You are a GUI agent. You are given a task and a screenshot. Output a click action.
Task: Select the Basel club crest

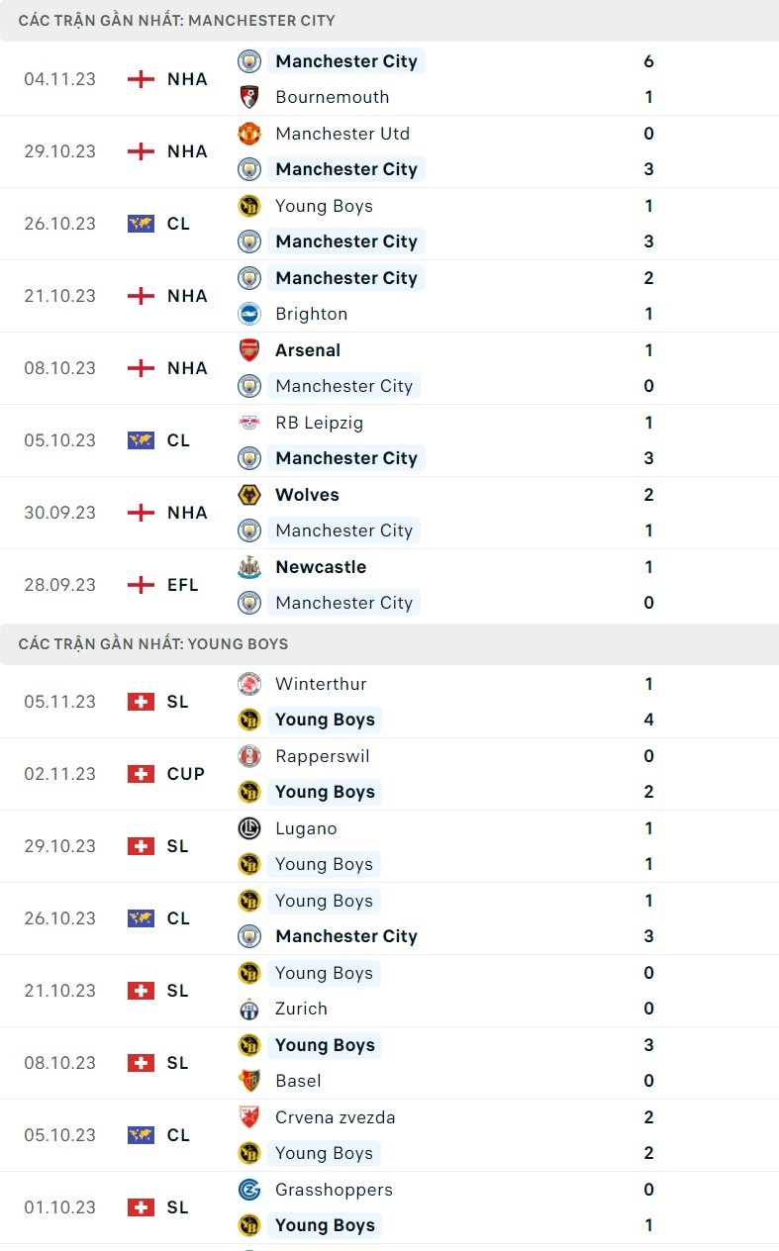(249, 1081)
